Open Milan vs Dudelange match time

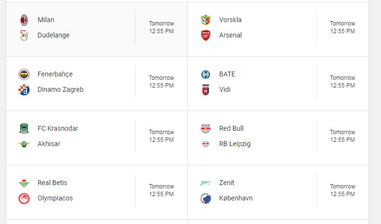click(161, 27)
